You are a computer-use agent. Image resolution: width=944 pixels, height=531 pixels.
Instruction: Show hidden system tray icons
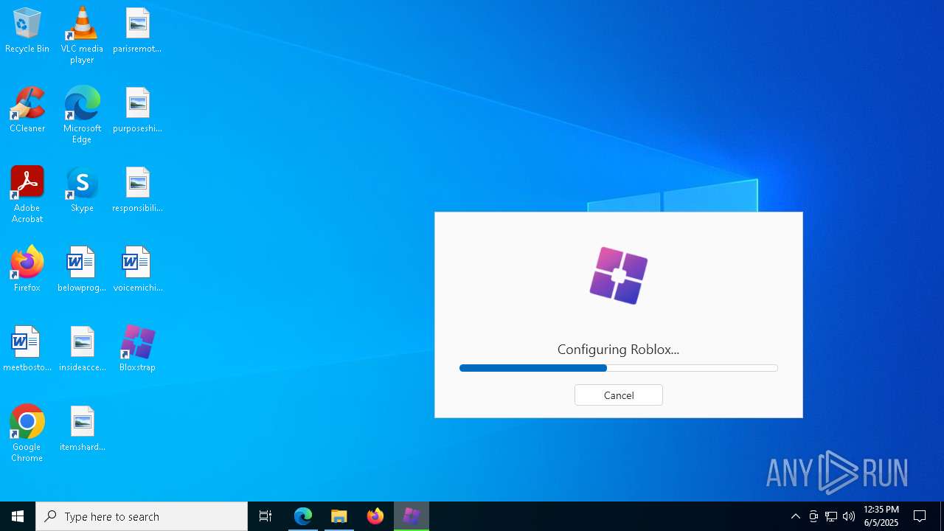[x=796, y=516]
